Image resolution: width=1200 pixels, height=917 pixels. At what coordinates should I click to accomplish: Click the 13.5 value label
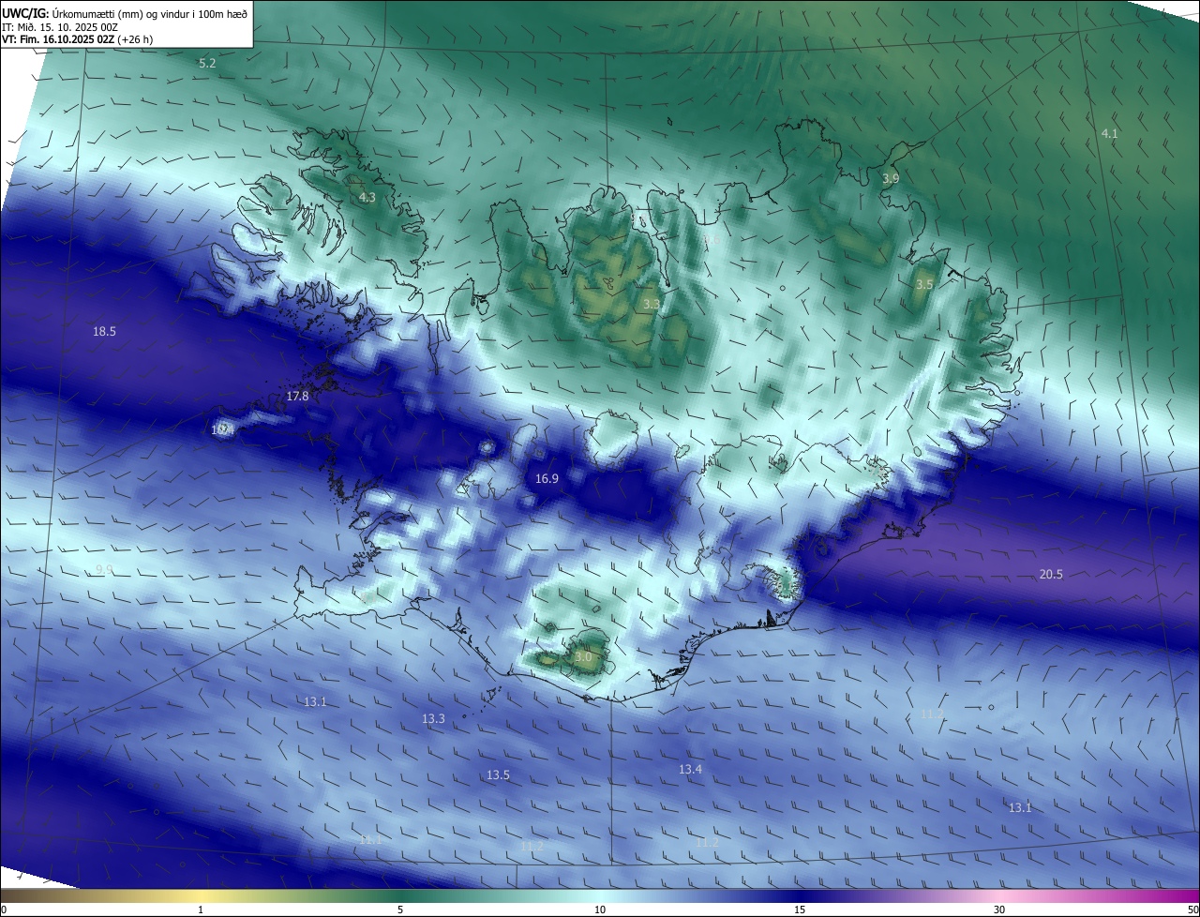point(498,775)
